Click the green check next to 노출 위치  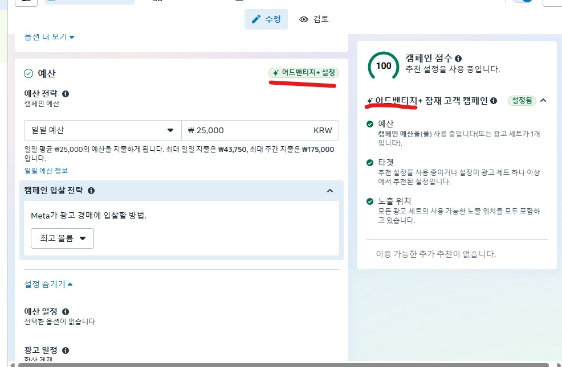point(370,201)
